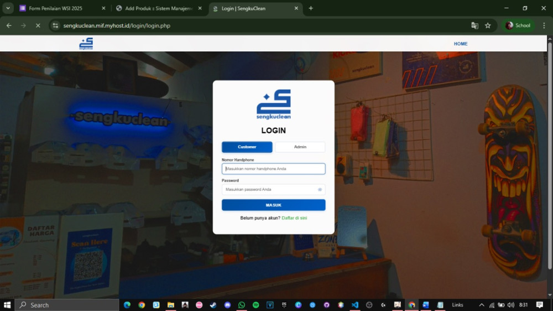Follow the "Daftar di sini" link
This screenshot has width=553, height=311.
pos(294,218)
